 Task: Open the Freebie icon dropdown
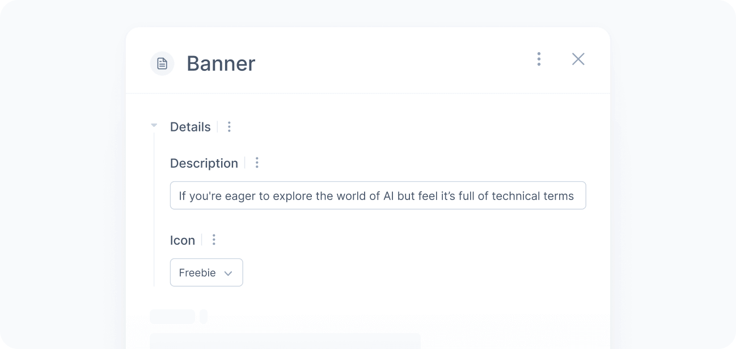point(206,273)
